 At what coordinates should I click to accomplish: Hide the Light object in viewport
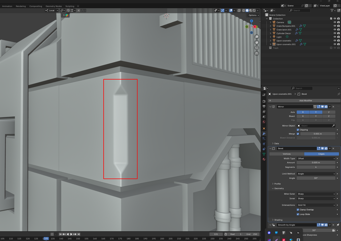click(335, 37)
